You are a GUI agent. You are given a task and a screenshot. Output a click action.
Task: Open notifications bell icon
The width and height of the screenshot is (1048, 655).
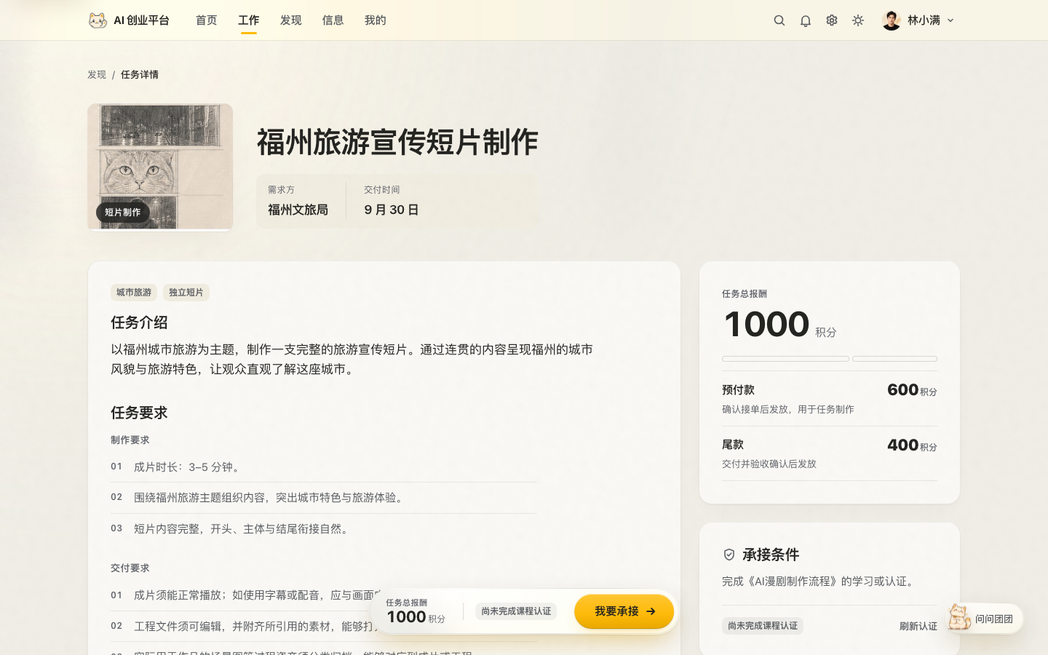point(806,20)
